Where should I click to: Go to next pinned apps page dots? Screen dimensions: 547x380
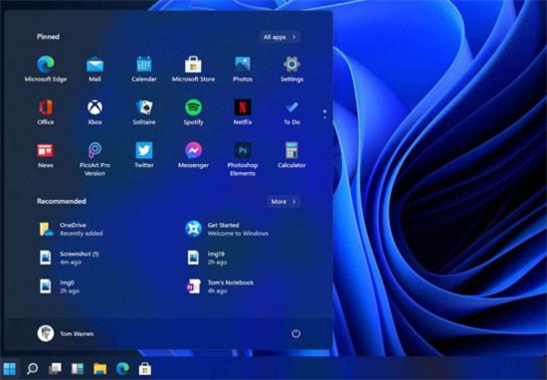(x=325, y=114)
